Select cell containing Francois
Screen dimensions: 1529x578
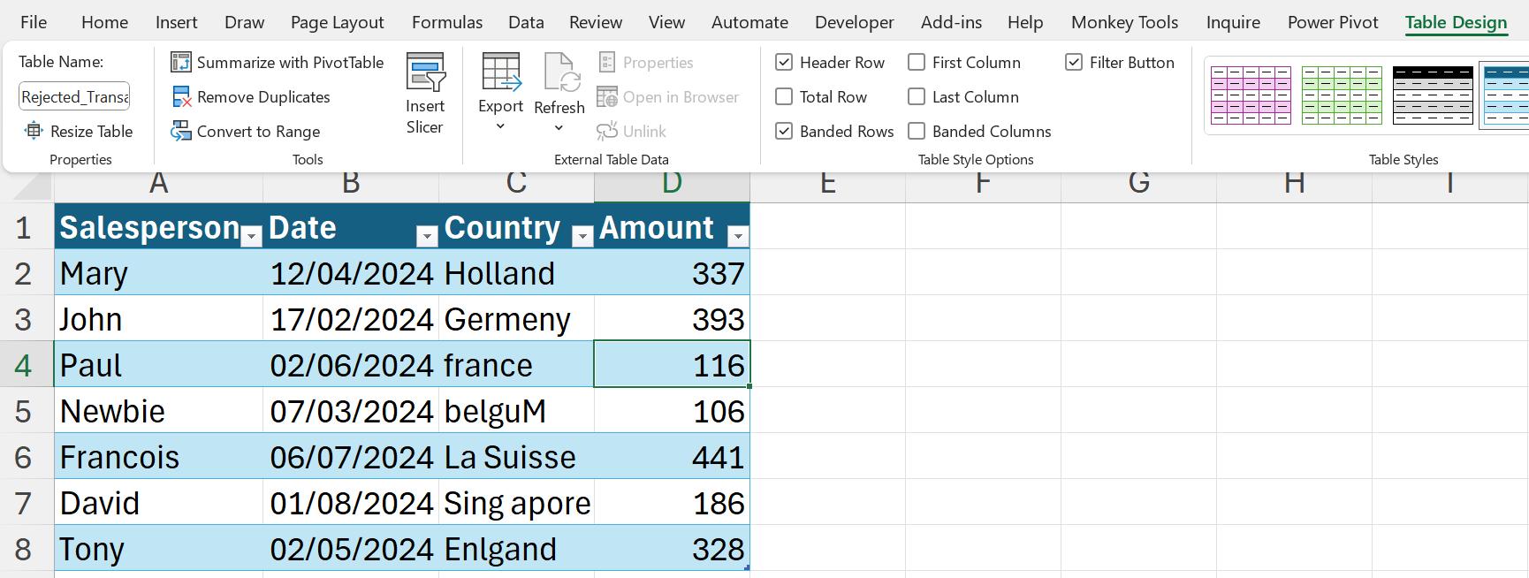point(158,457)
